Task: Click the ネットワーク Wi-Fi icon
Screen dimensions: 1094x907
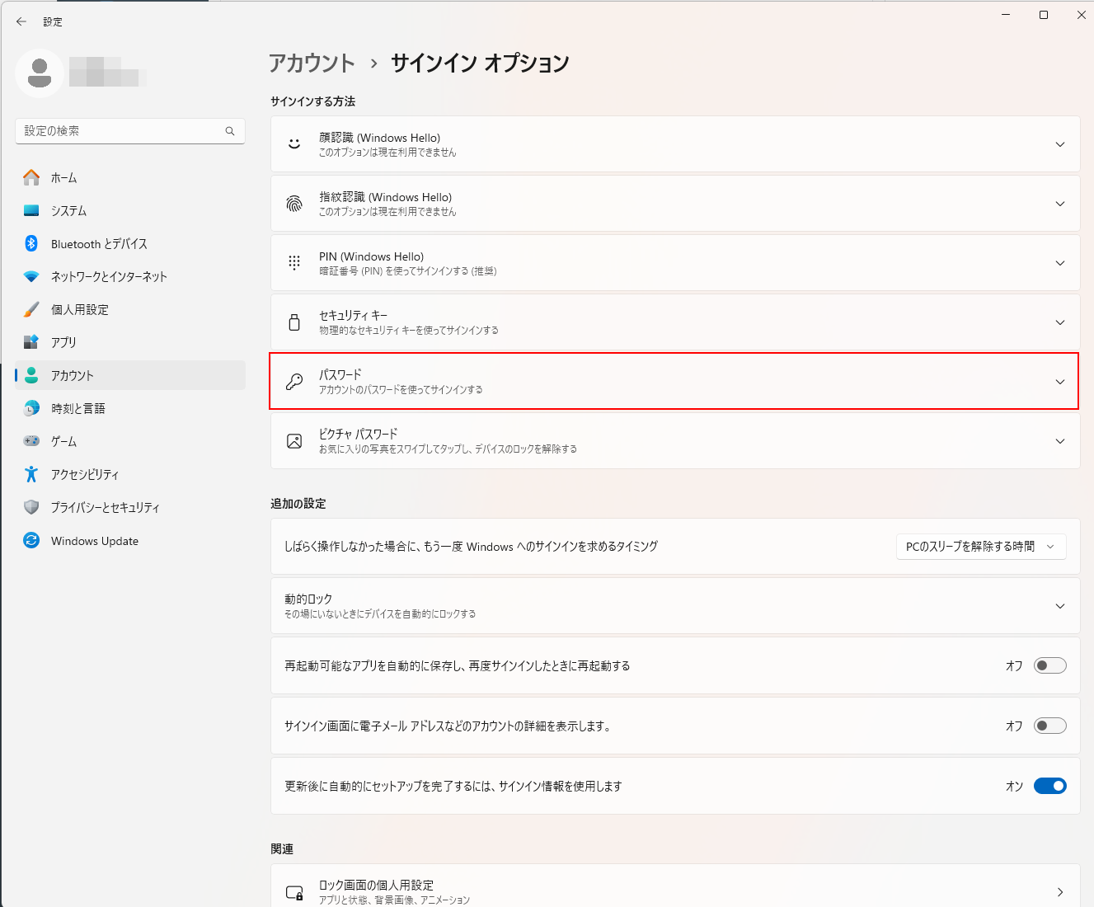Action: pos(31,276)
